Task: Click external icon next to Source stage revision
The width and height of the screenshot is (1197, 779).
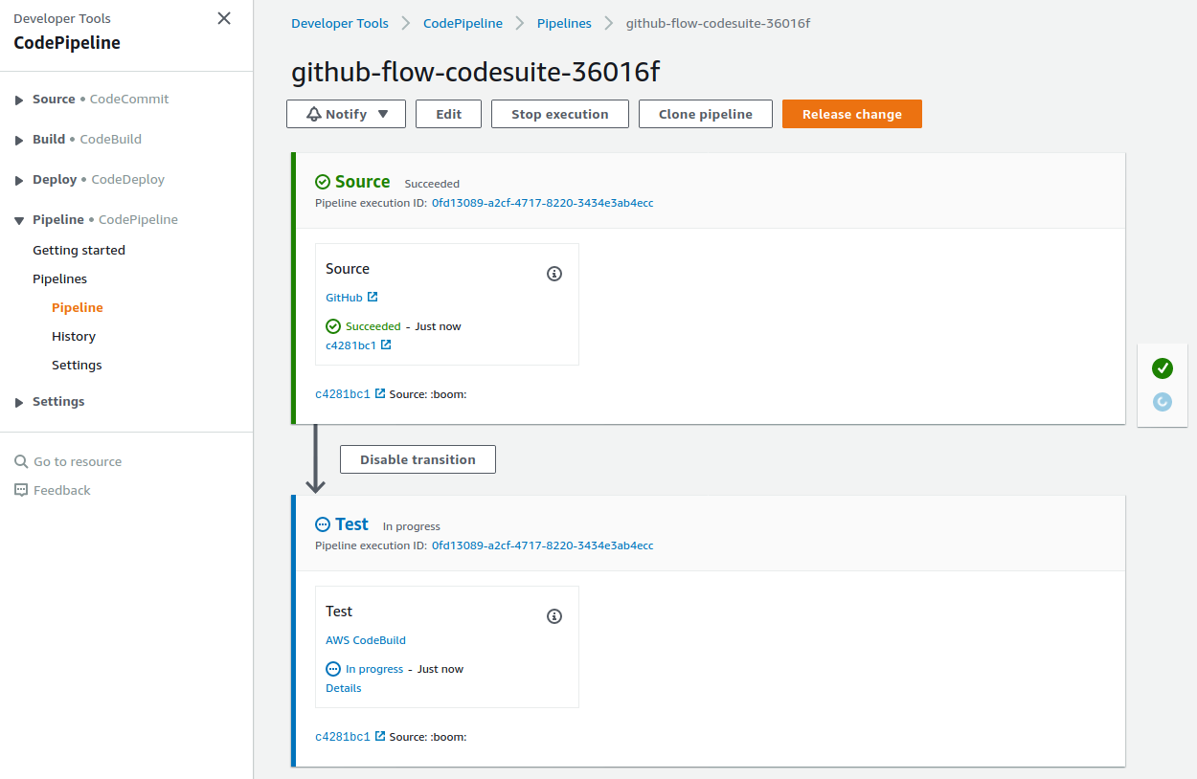Action: pos(380,392)
